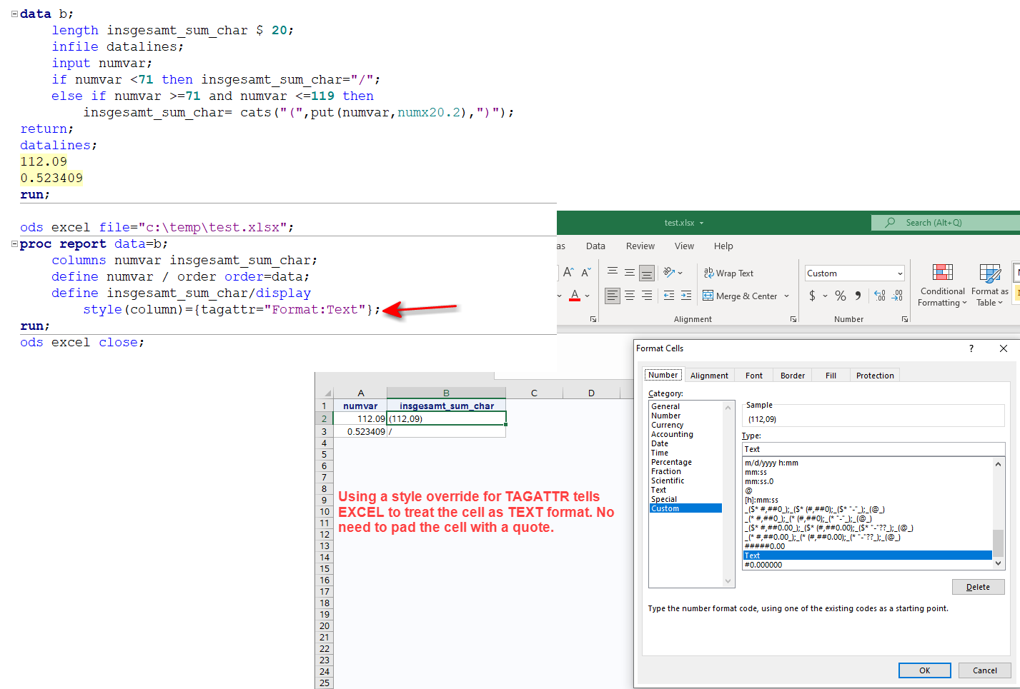Click the Decrease Decimal icon
The width and height of the screenshot is (1020, 689).
(896, 295)
